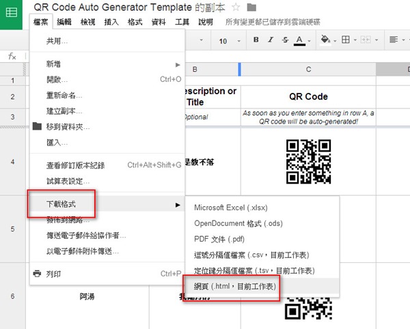Open the 說明 menu
This screenshot has width=410, height=329.
[206, 22]
